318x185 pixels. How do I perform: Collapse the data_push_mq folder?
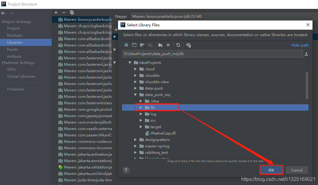coord(135,95)
